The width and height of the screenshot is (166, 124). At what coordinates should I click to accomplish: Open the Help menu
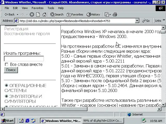pos(61,8)
